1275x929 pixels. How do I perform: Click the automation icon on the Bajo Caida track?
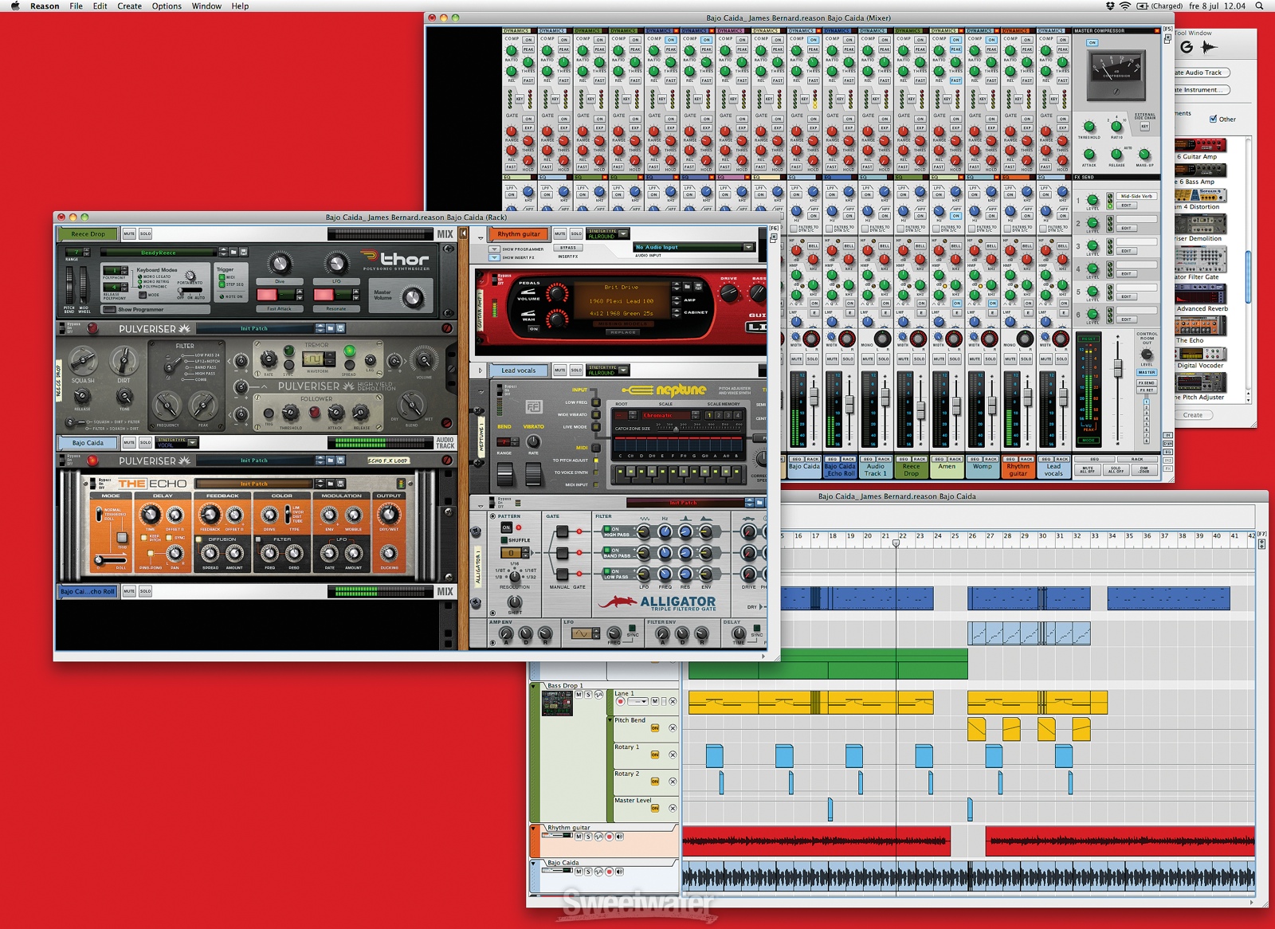[598, 871]
